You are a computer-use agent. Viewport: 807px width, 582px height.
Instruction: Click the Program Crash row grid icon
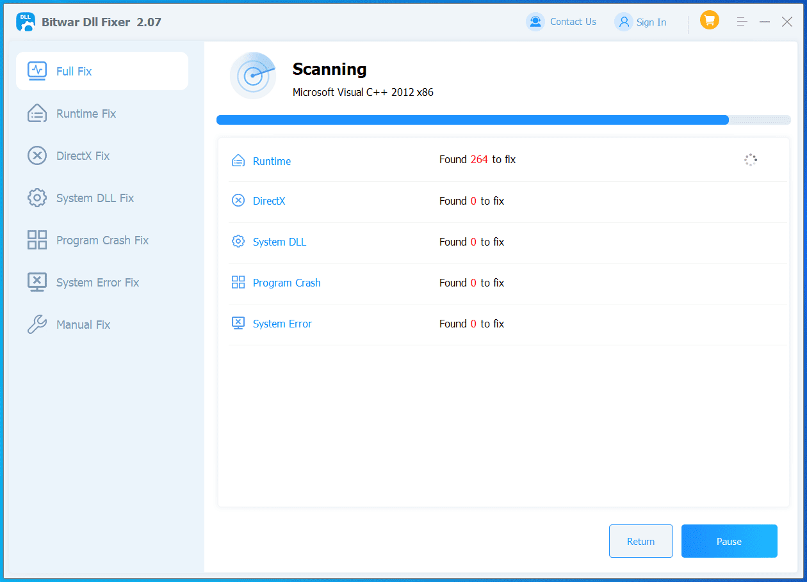238,282
